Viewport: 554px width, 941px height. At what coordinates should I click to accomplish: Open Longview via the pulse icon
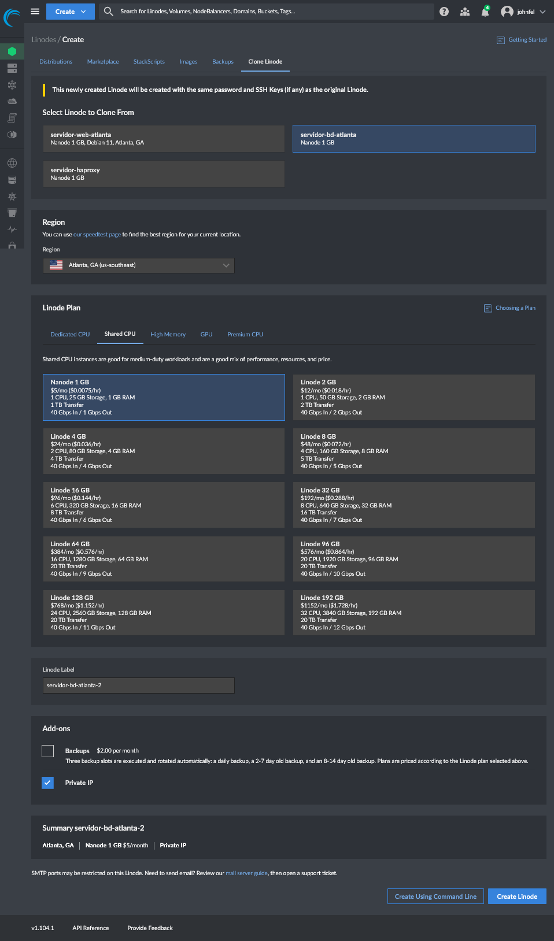pos(12,229)
